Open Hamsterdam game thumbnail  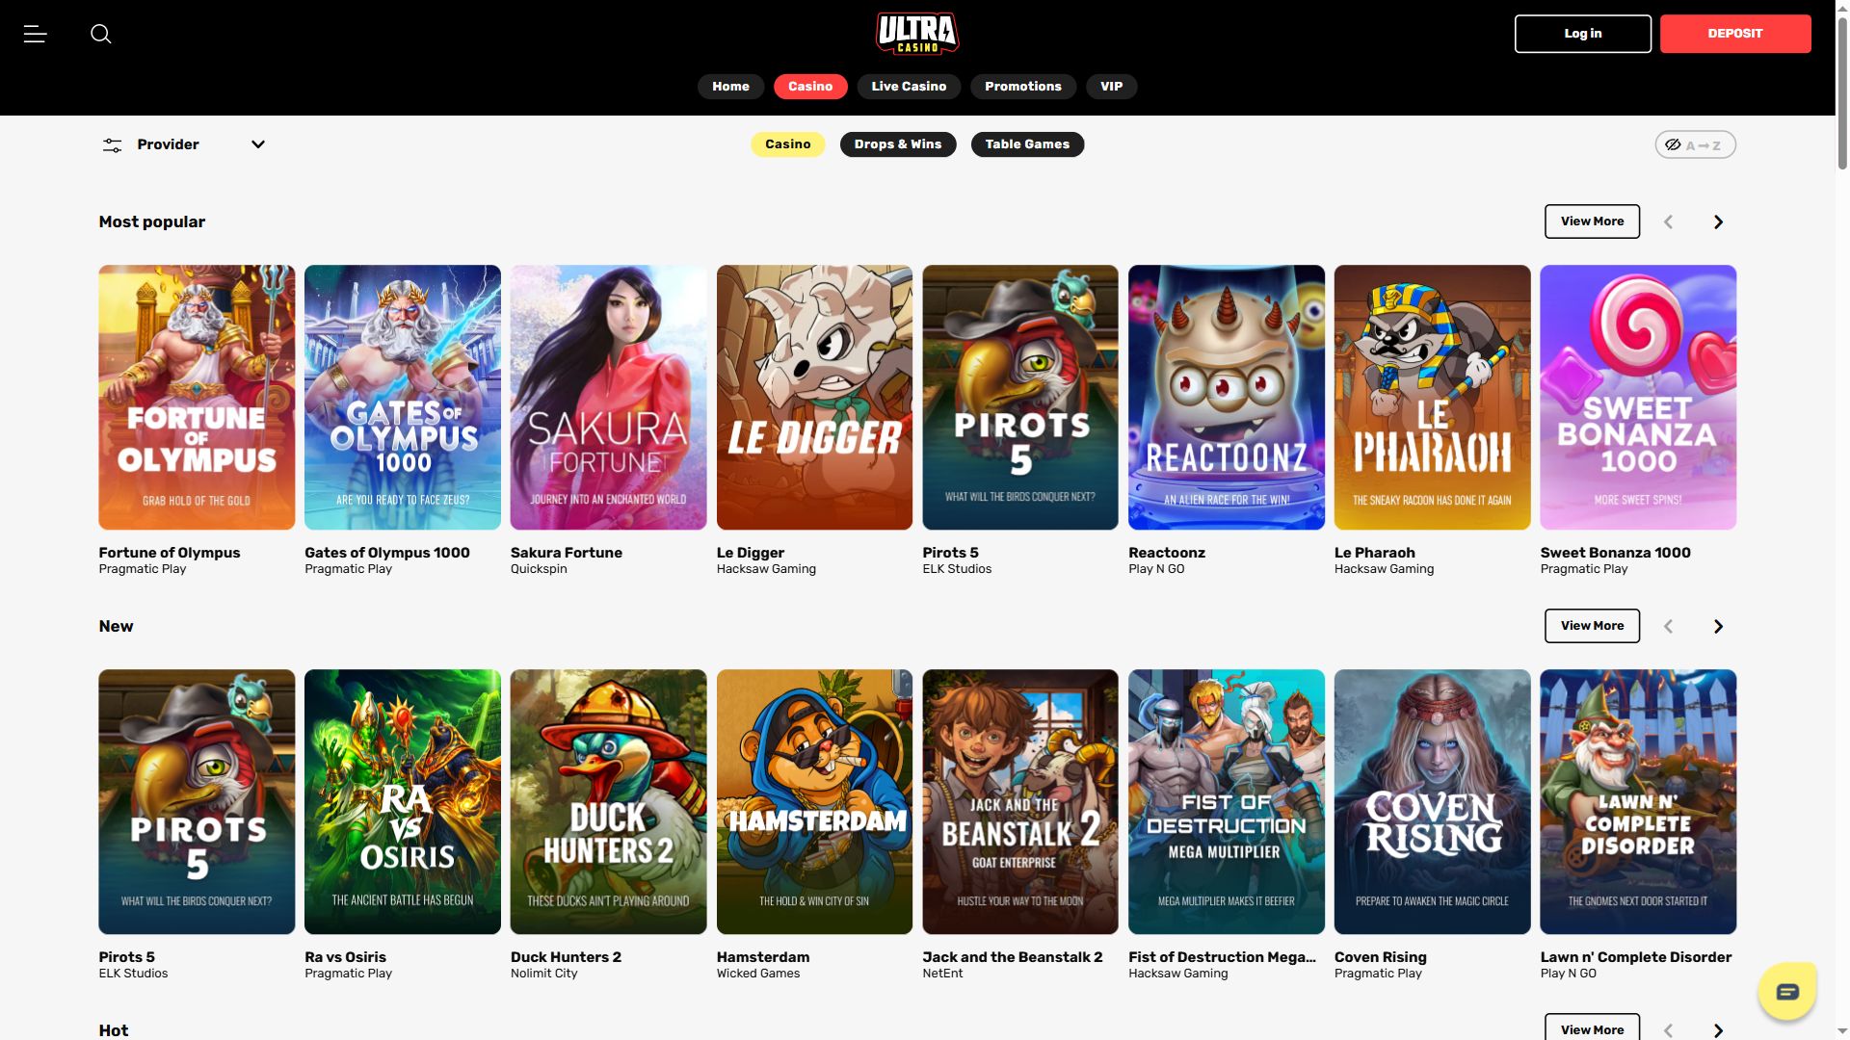(814, 801)
